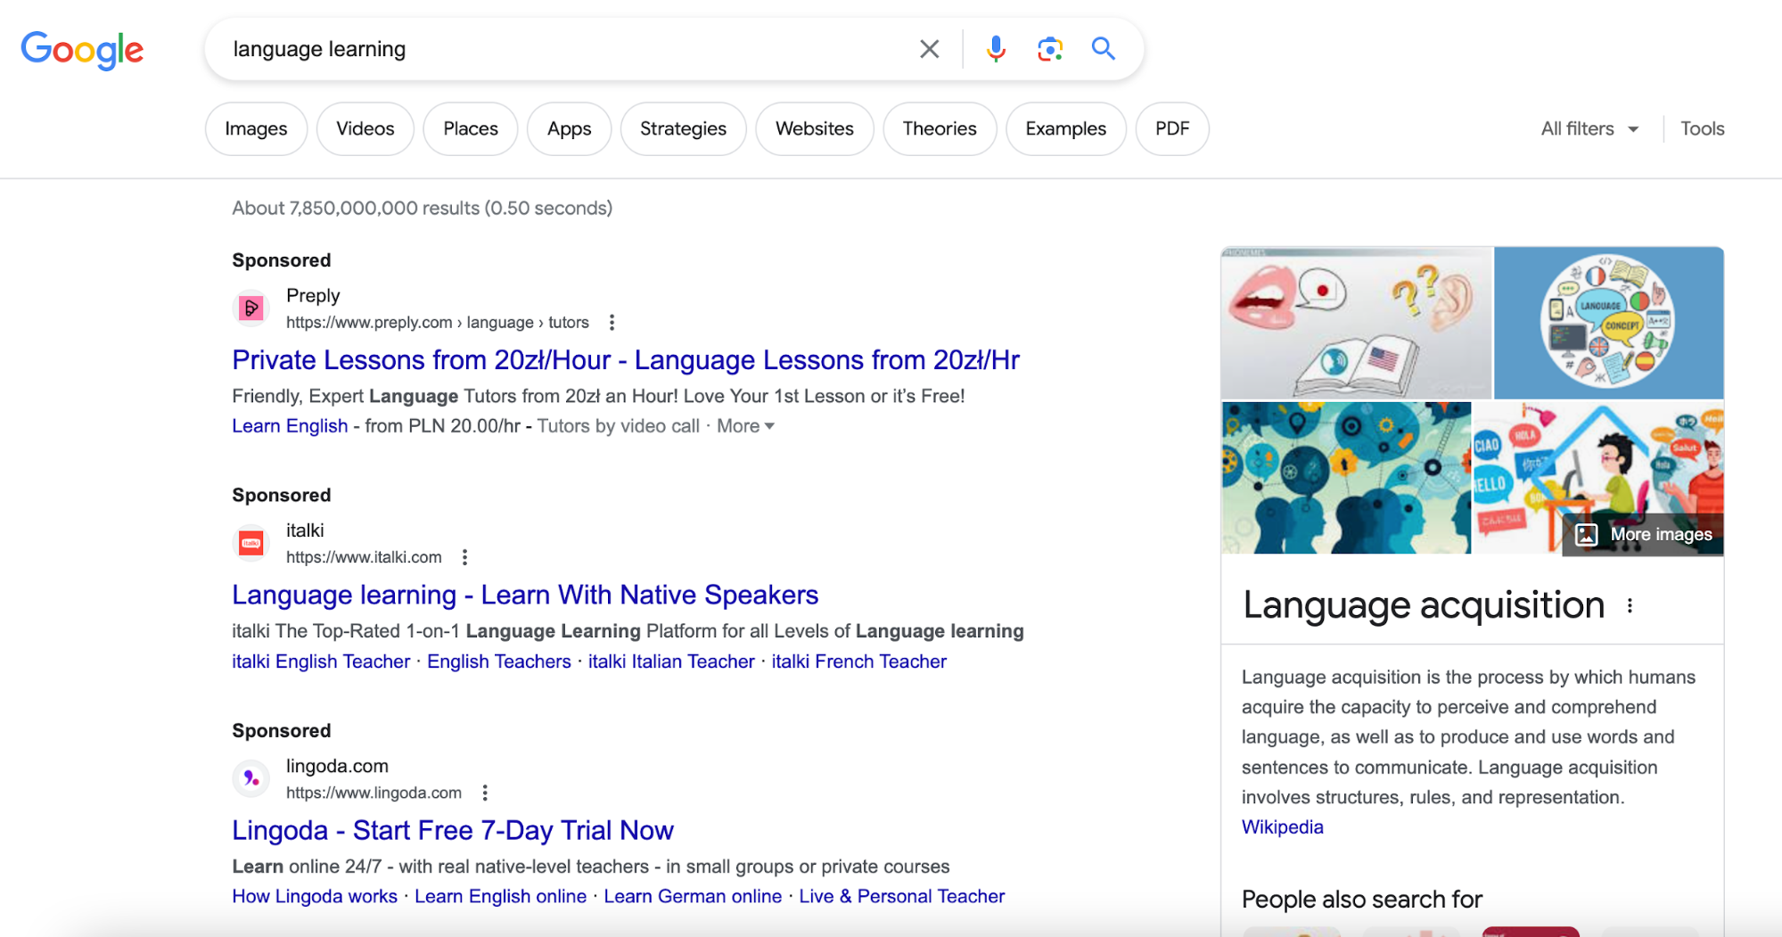Follow Live & Personal Teacher sitelink
1782x937 pixels.
902,897
